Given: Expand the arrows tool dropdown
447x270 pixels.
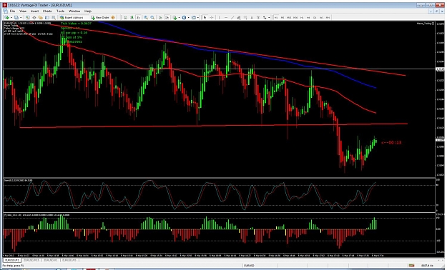Looking at the screenshot, I should click(269, 17).
